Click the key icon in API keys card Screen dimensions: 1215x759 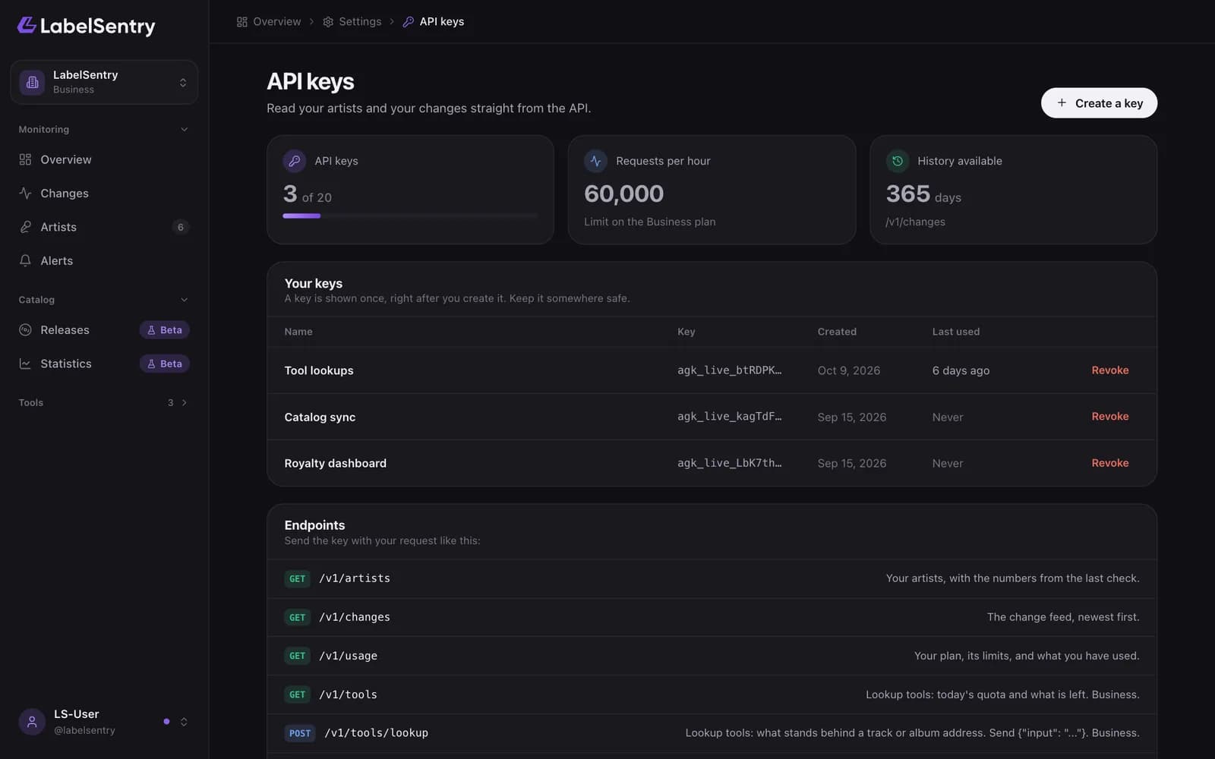(x=295, y=161)
